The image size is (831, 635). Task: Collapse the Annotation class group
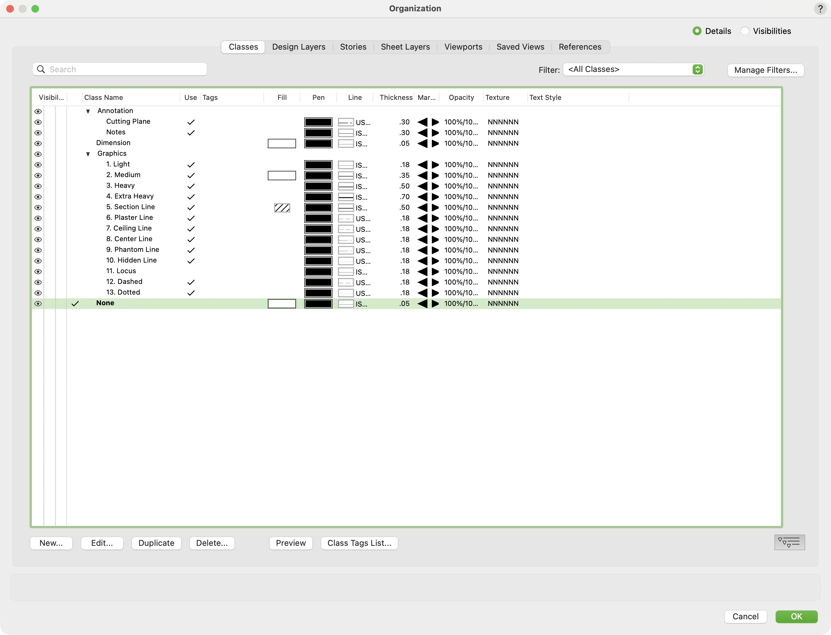[88, 111]
